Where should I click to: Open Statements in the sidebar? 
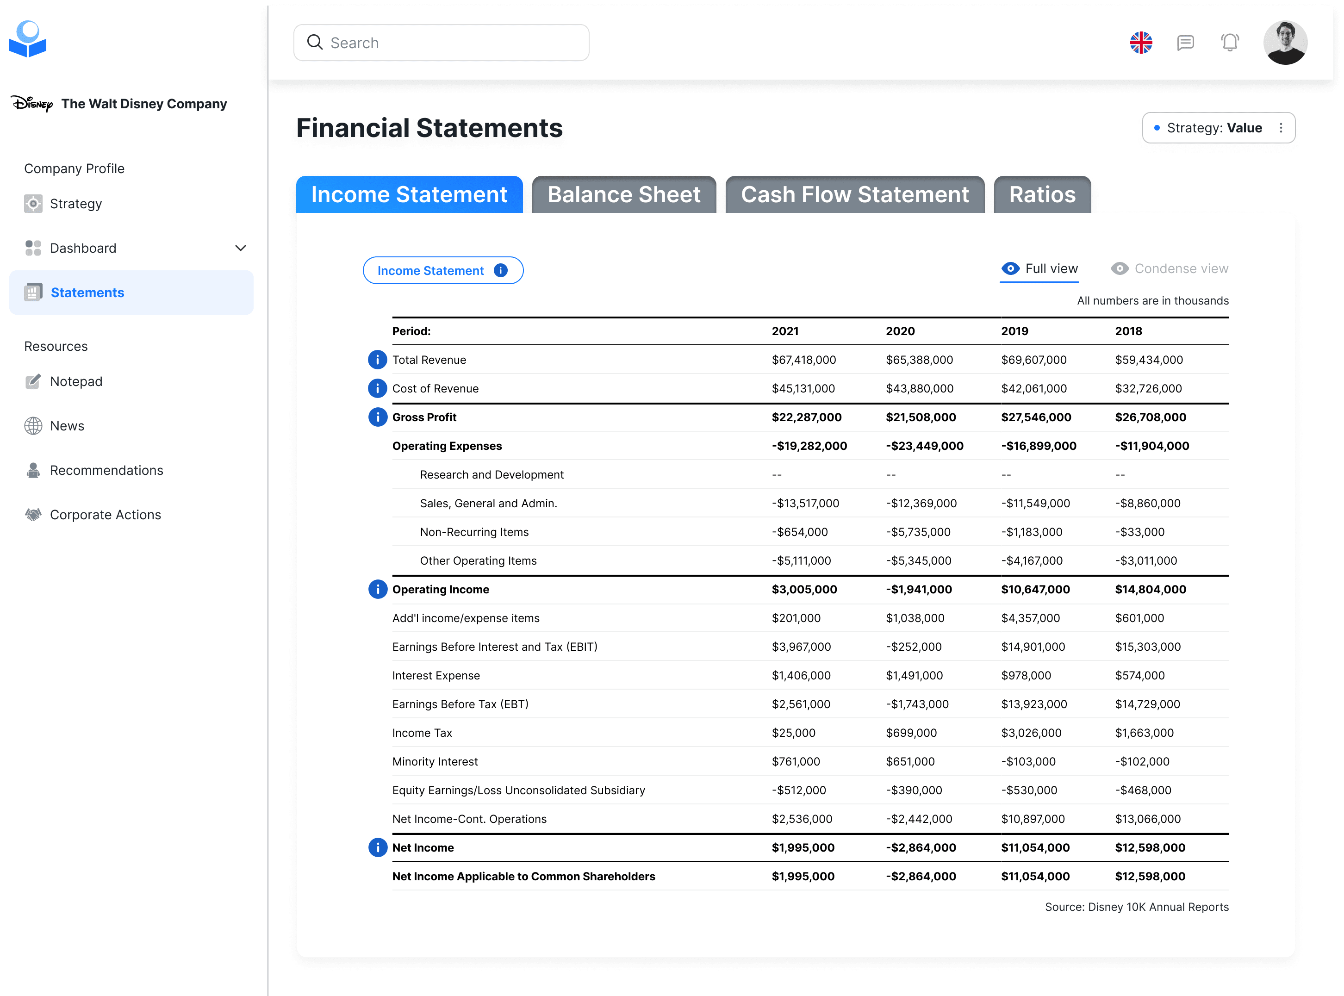[131, 293]
